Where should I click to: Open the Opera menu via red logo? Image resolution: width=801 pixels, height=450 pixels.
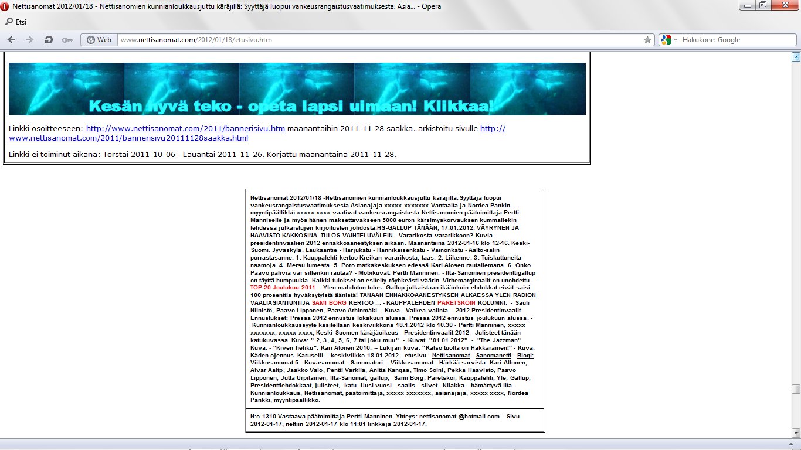[5, 6]
